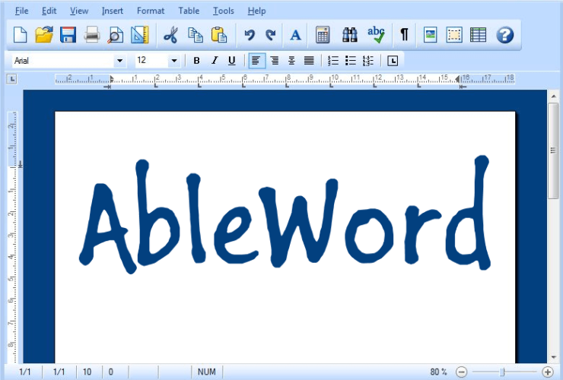Center align the text

pyautogui.click(x=291, y=61)
